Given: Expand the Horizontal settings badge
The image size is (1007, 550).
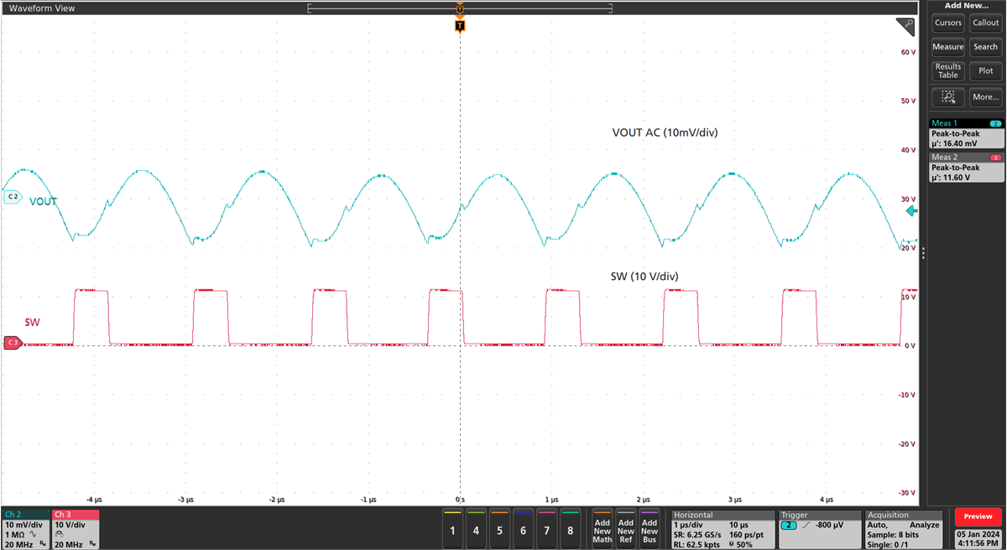Looking at the screenshot, I should [x=722, y=529].
